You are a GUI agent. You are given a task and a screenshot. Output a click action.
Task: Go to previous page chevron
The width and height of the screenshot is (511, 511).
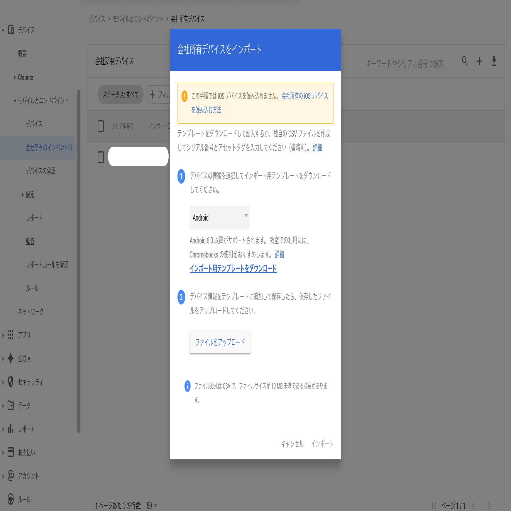click(473, 505)
